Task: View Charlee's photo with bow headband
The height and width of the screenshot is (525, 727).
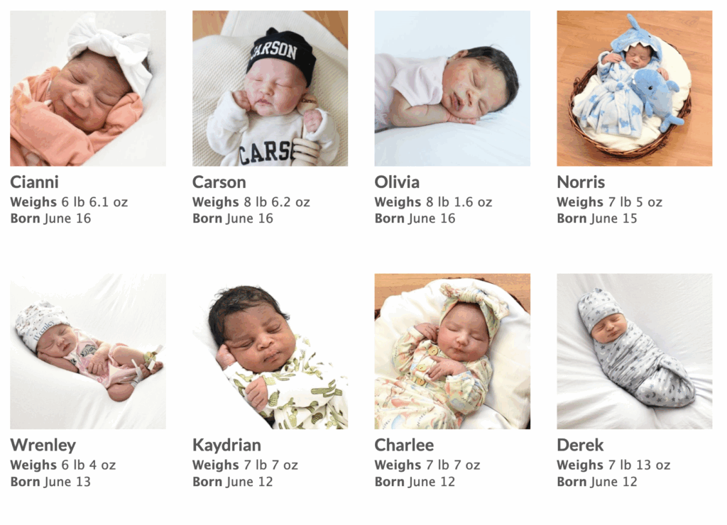Action: click(452, 351)
